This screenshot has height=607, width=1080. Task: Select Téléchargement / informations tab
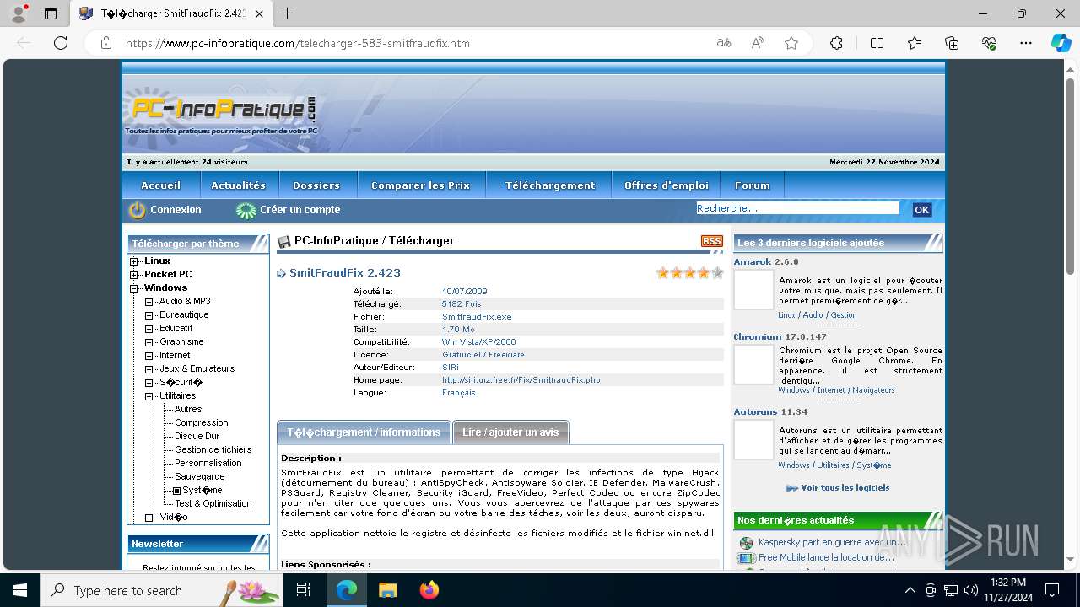click(364, 432)
